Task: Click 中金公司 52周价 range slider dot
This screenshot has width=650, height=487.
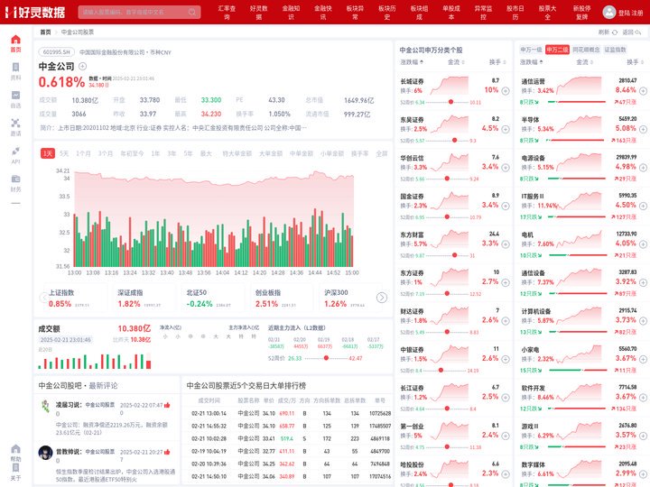Action: click(326, 358)
